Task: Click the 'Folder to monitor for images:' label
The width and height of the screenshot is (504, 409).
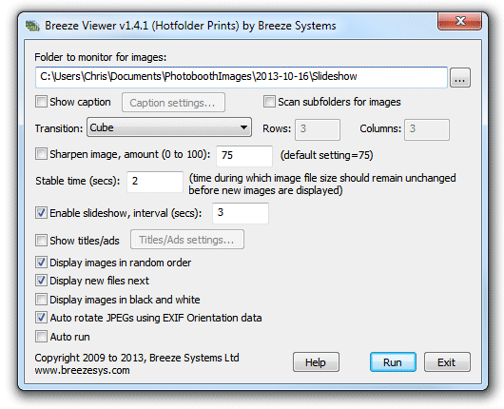Action: (101, 57)
